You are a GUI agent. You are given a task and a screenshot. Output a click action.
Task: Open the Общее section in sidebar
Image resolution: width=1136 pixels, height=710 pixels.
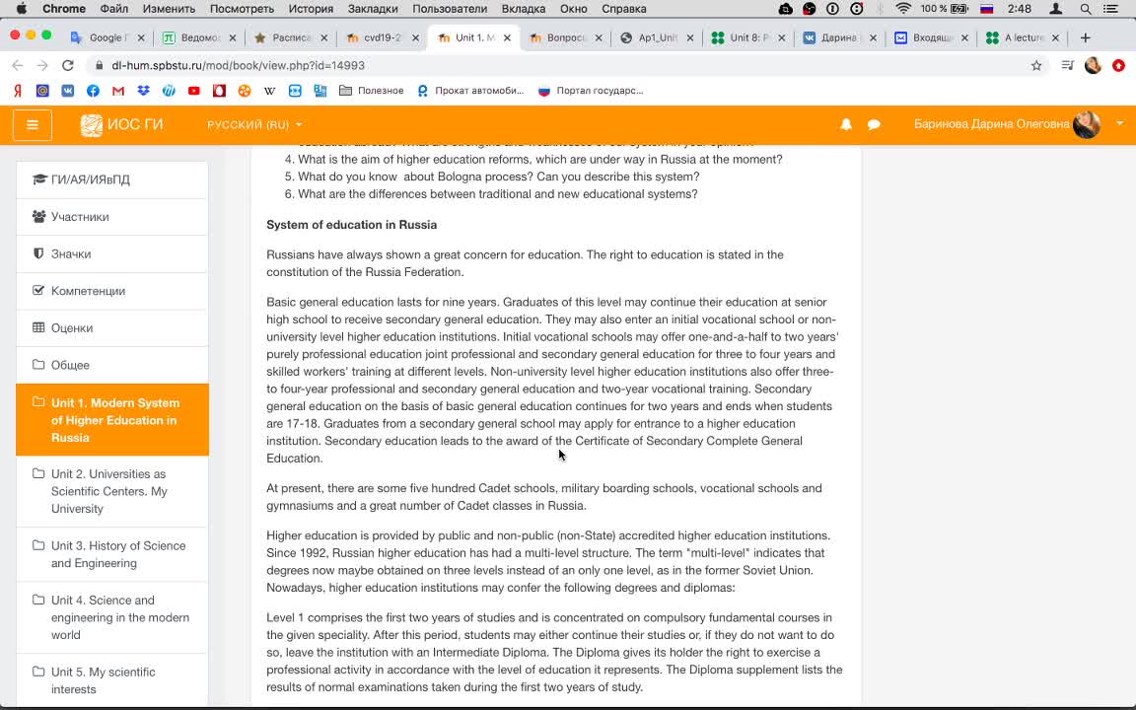112,365
